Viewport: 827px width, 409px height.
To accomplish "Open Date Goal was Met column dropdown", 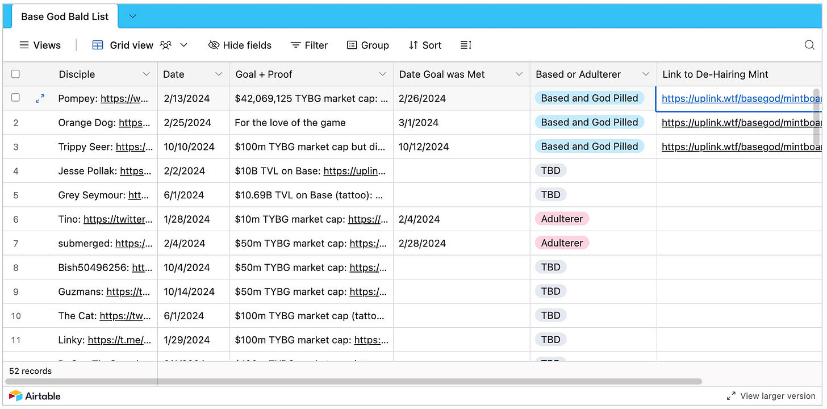I will click(519, 74).
